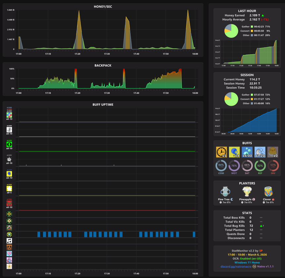Click the red reindeer buff icon
The width and height of the screenshot is (285, 278).
(x=9, y=203)
